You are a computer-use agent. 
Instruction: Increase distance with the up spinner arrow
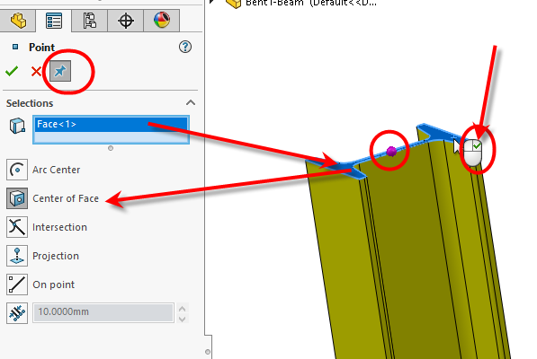tap(183, 309)
